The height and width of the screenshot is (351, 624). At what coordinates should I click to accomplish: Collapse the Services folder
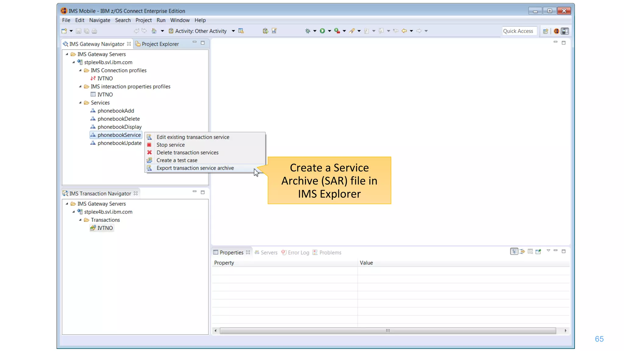click(80, 103)
